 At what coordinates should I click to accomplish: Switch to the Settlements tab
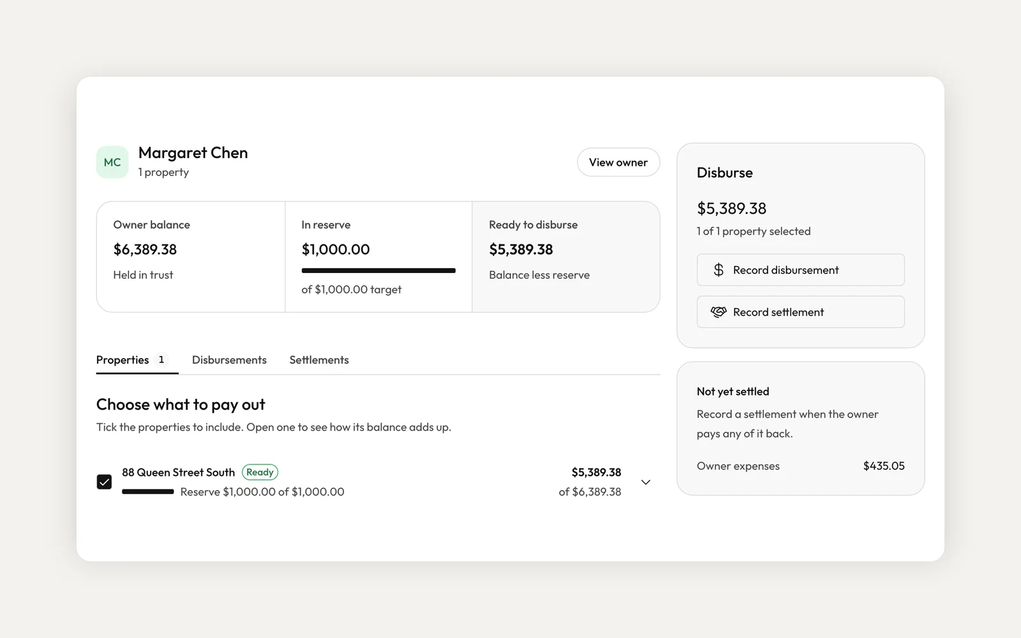pos(319,360)
